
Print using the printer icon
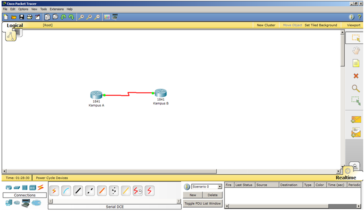click(x=30, y=17)
